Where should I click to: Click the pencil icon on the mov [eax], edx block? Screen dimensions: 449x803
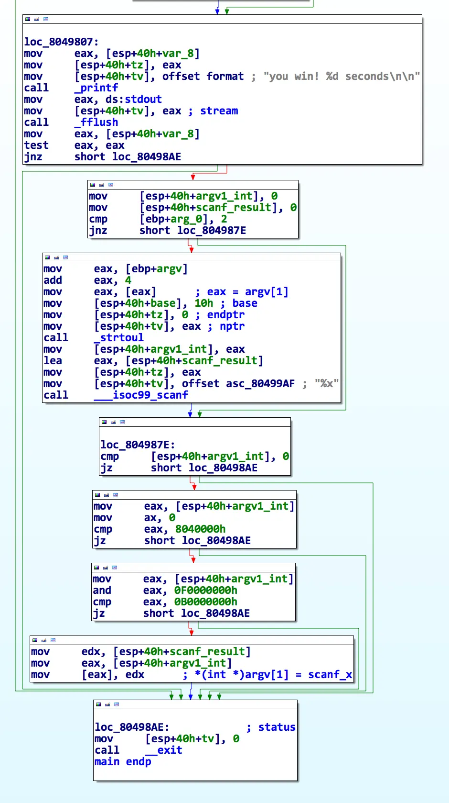(44, 640)
